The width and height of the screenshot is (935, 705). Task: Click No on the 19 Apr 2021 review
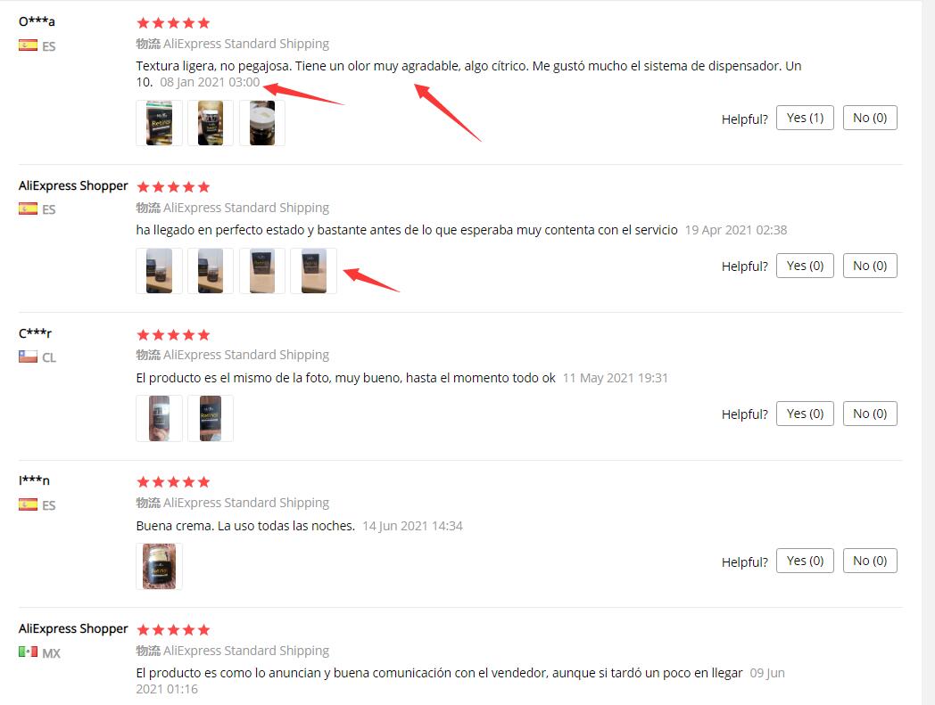point(869,266)
